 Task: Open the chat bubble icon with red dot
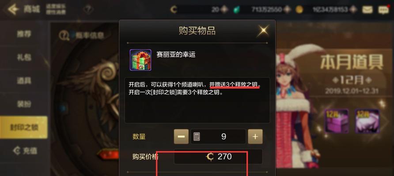(383, 10)
